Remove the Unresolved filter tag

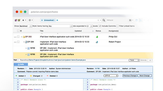pyautogui.click(x=55, y=20)
